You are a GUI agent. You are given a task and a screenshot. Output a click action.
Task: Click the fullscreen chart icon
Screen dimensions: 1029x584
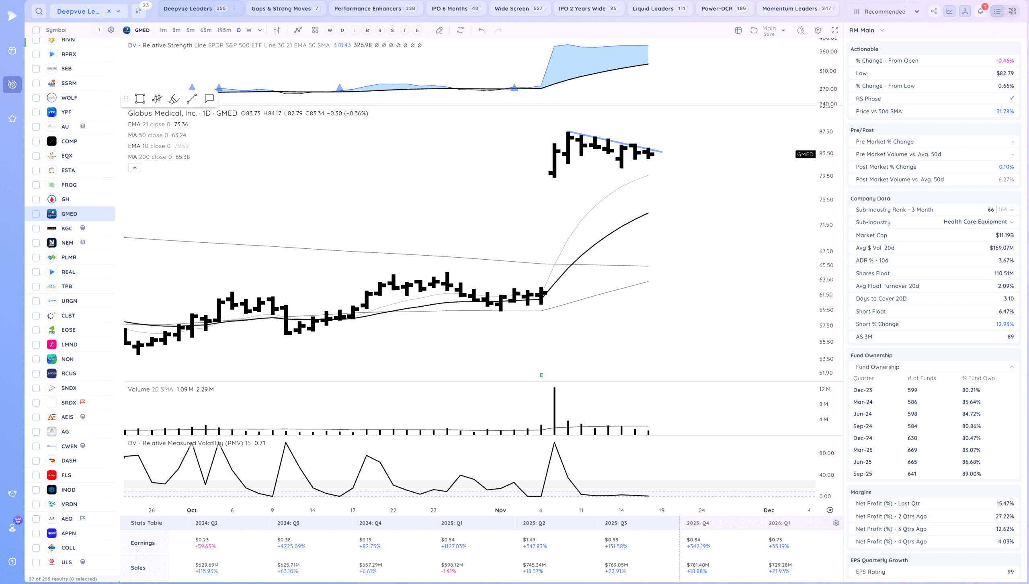click(835, 30)
